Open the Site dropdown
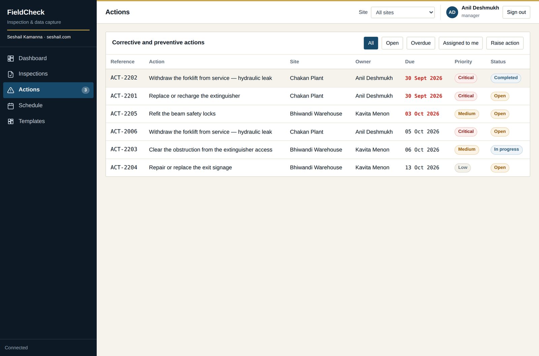The width and height of the screenshot is (539, 356). [x=403, y=12]
